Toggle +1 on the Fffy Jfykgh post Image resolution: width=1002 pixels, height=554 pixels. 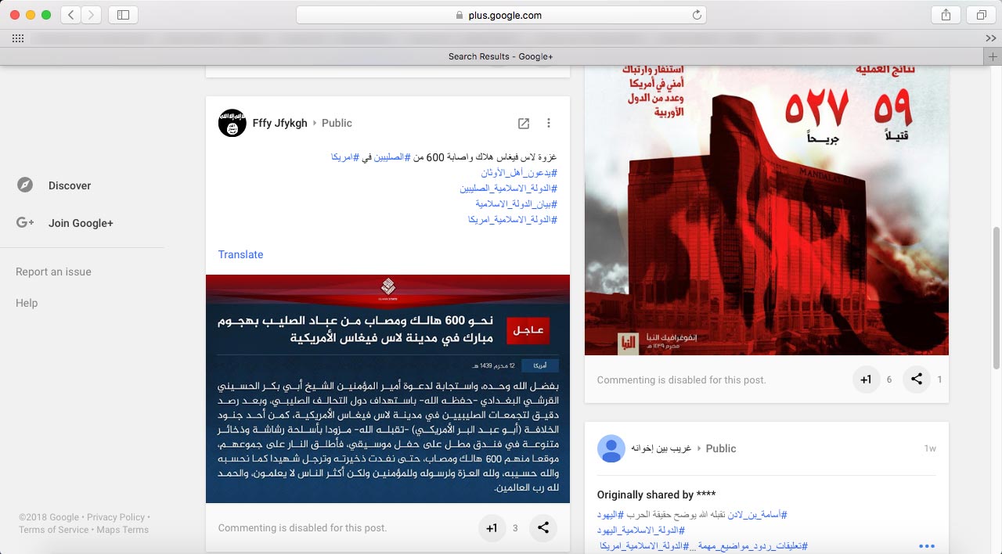[492, 528]
